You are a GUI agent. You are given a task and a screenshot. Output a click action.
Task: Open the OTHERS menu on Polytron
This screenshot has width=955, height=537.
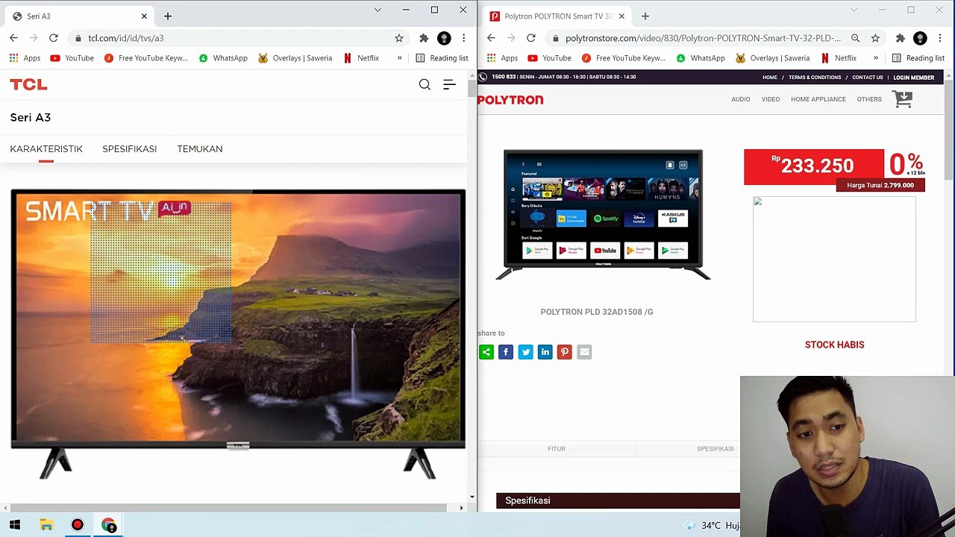(x=869, y=99)
